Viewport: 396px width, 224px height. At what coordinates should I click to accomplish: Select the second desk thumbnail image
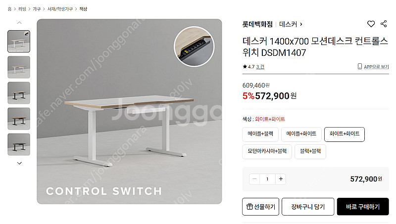pyautogui.click(x=19, y=67)
